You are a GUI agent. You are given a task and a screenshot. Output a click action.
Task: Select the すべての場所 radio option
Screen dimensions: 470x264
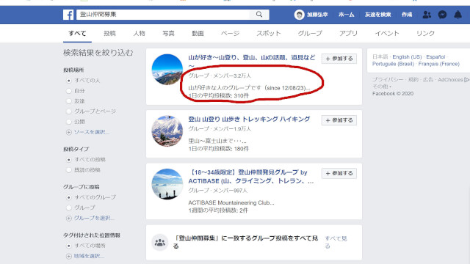coord(68,246)
